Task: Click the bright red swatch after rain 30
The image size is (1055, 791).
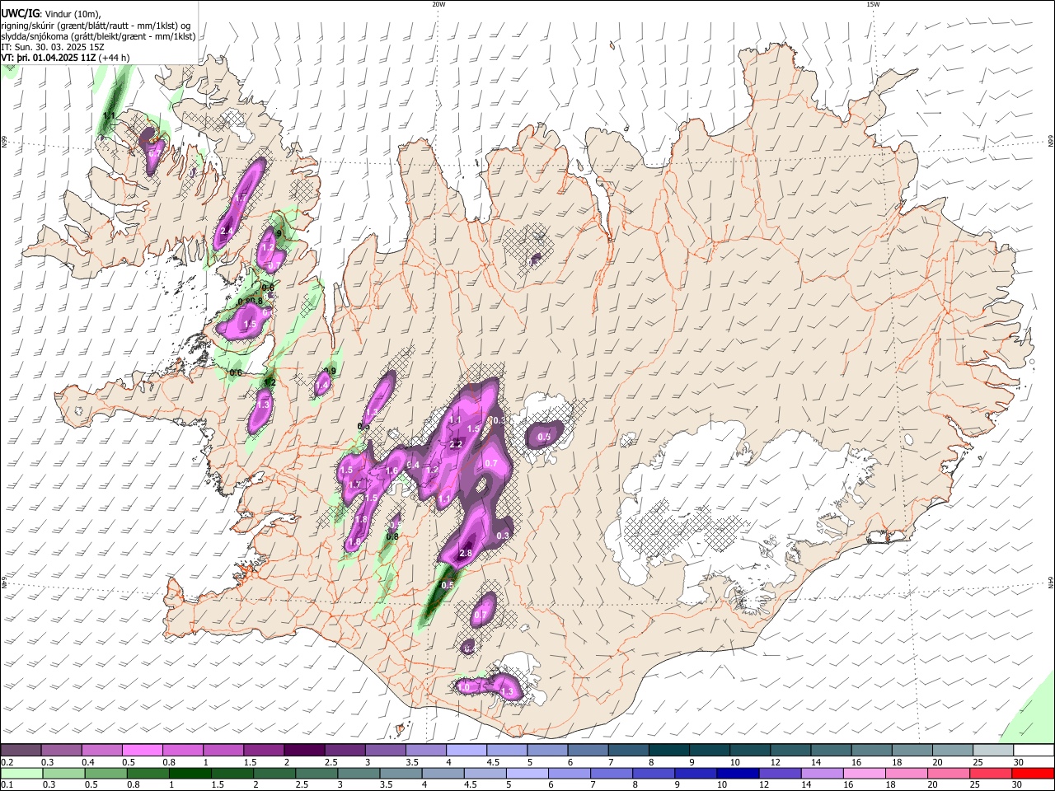Action: pyautogui.click(x=1031, y=773)
